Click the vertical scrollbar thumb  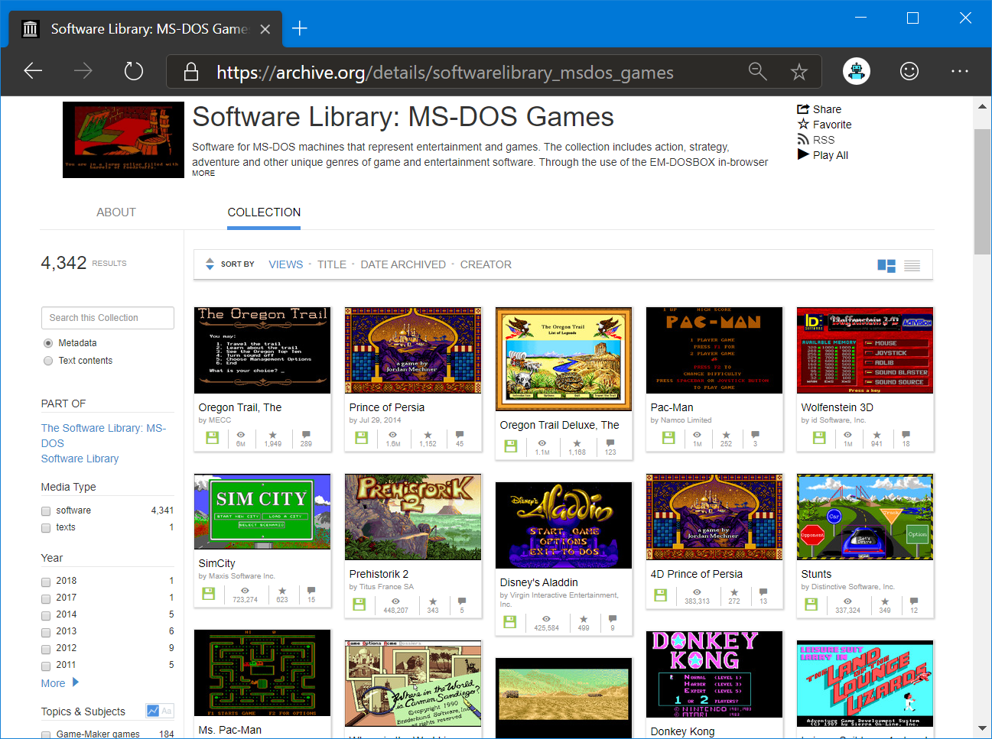[982, 191]
